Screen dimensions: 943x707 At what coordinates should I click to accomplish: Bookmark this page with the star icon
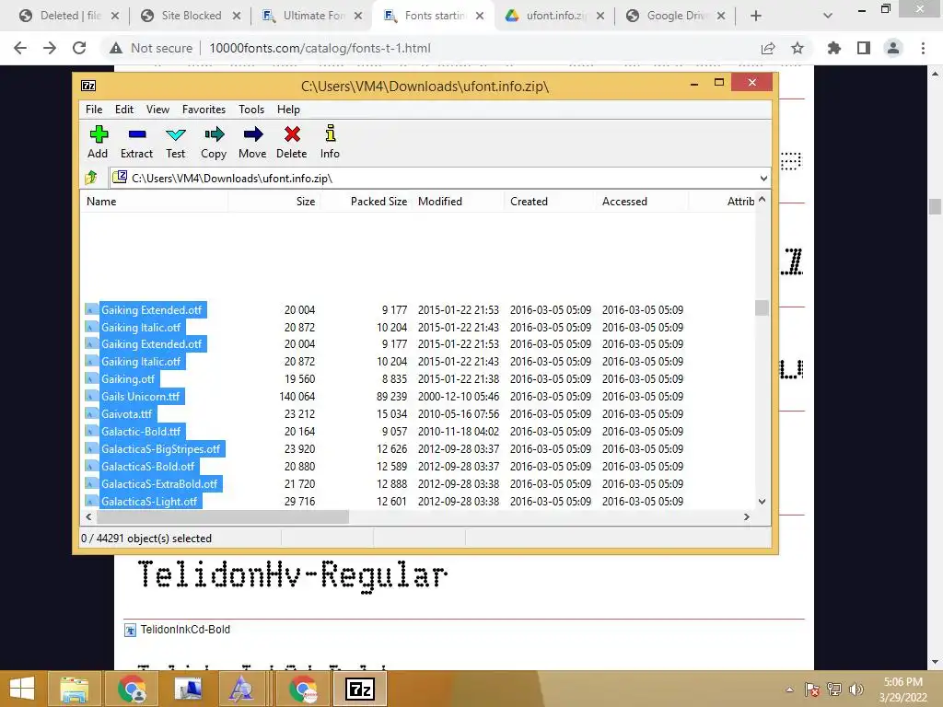pyautogui.click(x=797, y=48)
